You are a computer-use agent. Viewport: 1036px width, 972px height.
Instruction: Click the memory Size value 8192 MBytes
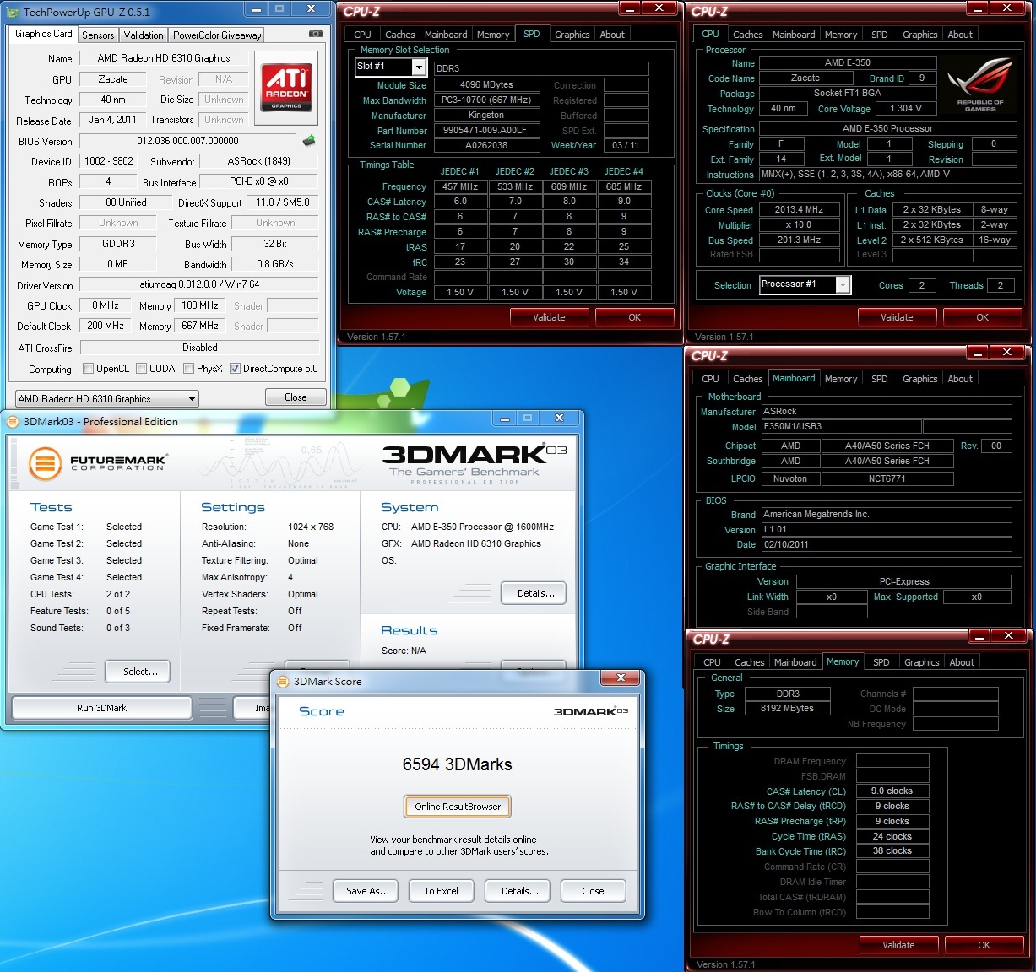pyautogui.click(x=787, y=709)
